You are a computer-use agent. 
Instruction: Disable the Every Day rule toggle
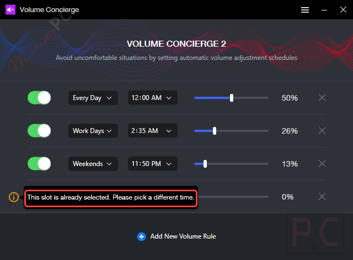(x=39, y=98)
